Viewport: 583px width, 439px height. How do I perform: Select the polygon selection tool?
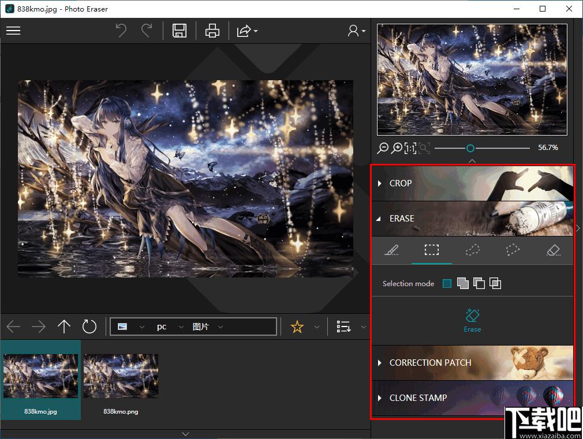(x=513, y=250)
